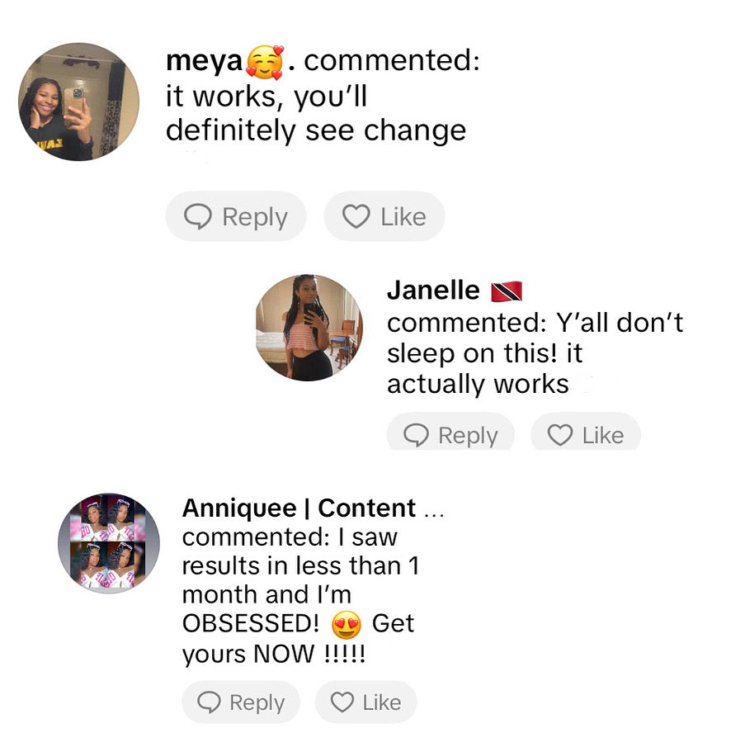This screenshot has width=745, height=747.
Task: View Janelle's profile photo
Action: [x=309, y=327]
